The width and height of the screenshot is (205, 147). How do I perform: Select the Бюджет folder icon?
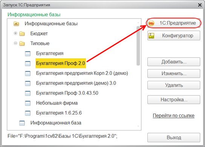22,34
